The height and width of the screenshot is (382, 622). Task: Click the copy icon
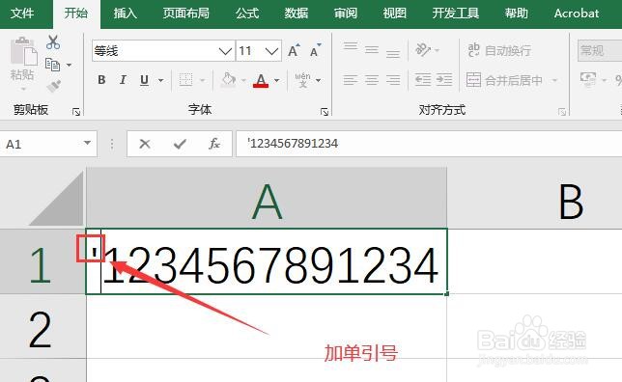pos(52,65)
